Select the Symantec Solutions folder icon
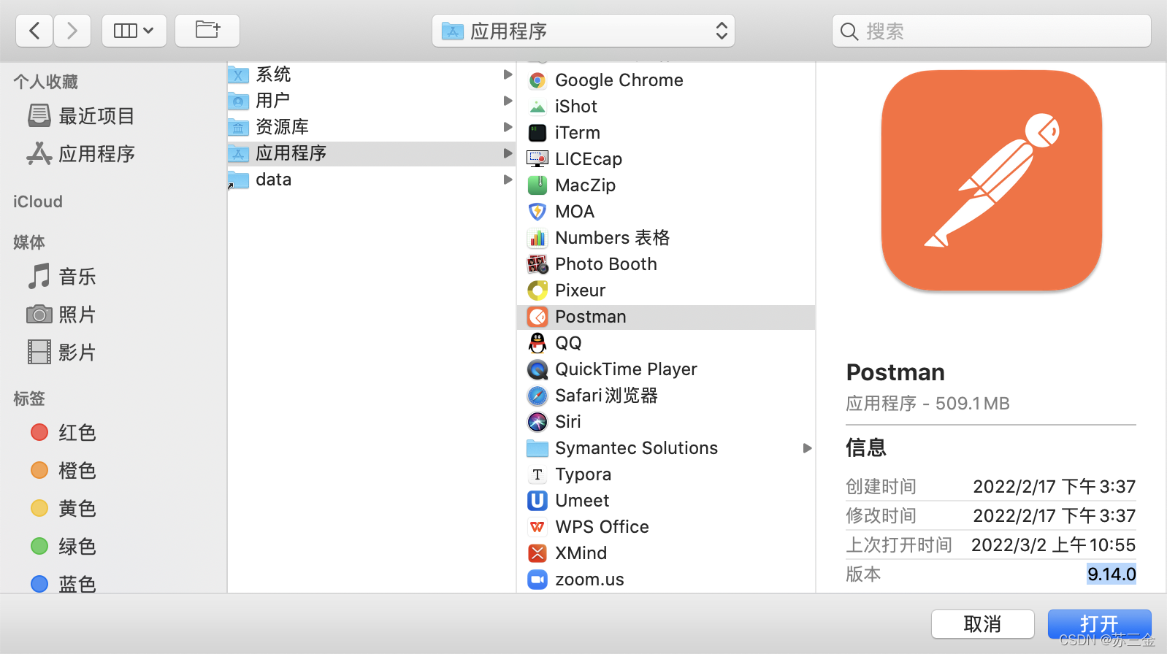Image resolution: width=1167 pixels, height=654 pixels. pyautogui.click(x=537, y=448)
